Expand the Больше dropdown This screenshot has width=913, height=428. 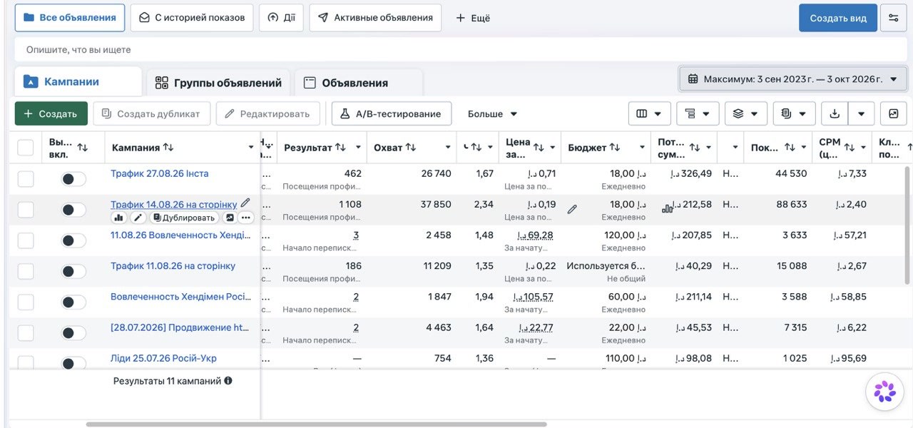pyautogui.click(x=493, y=113)
